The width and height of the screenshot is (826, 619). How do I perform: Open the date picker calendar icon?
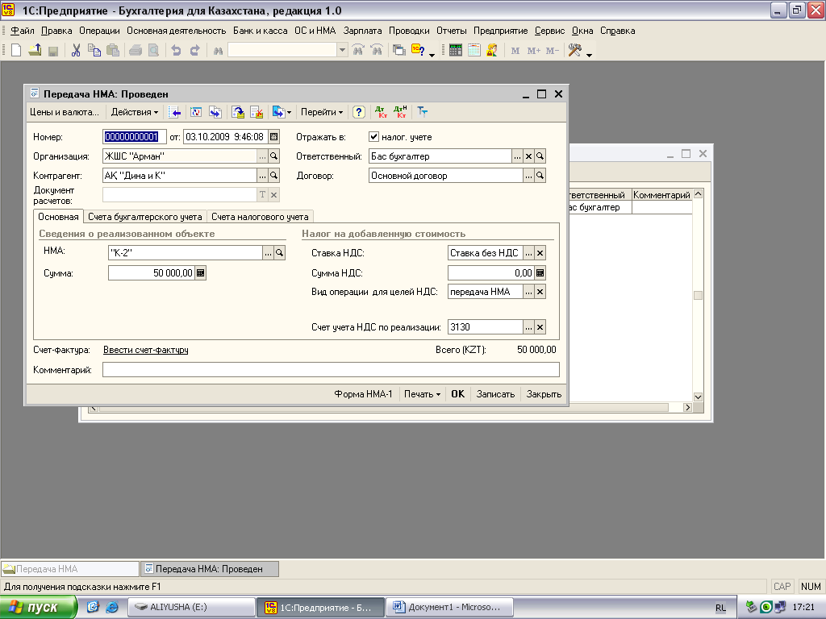point(274,137)
